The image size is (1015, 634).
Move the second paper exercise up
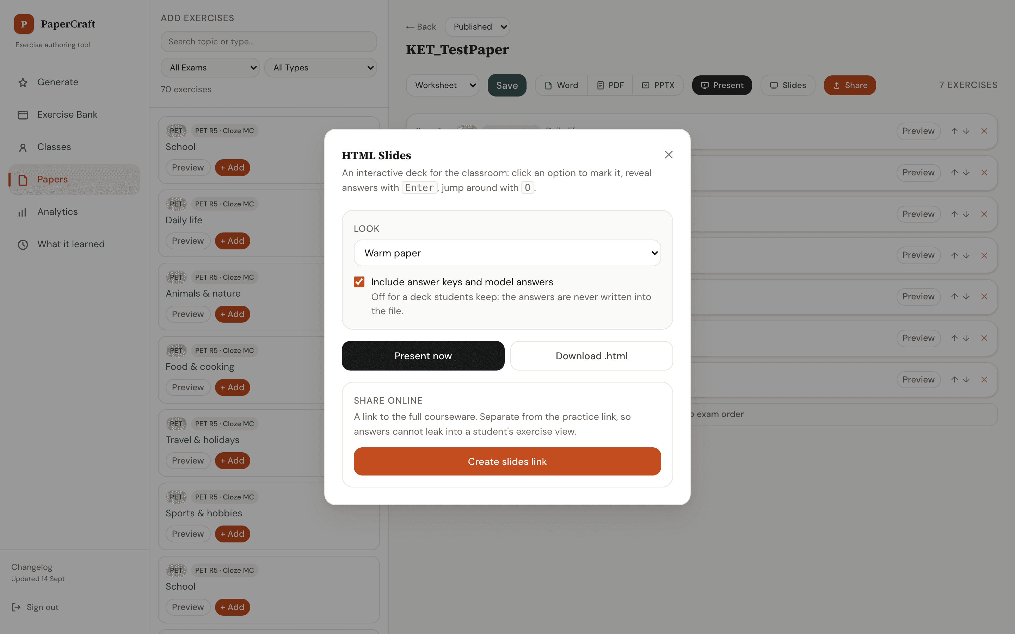pos(955,172)
